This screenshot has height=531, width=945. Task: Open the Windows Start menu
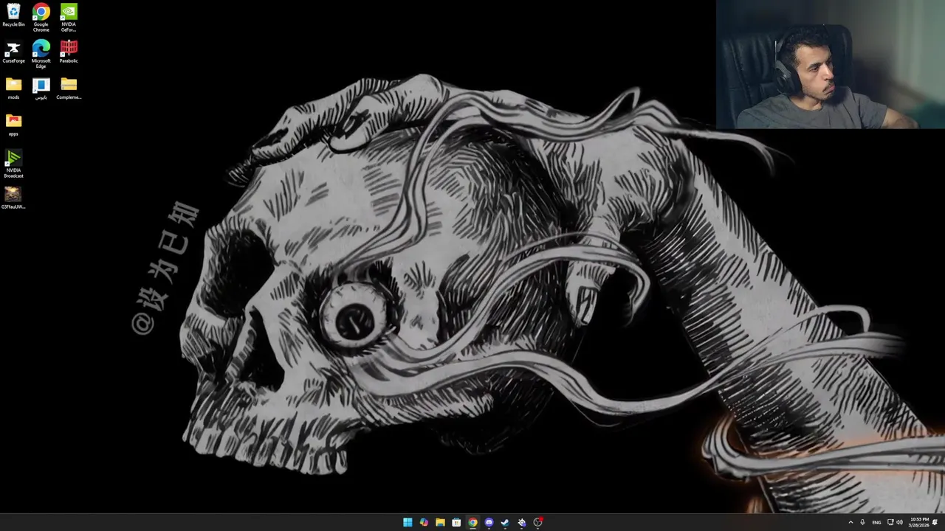point(408,522)
